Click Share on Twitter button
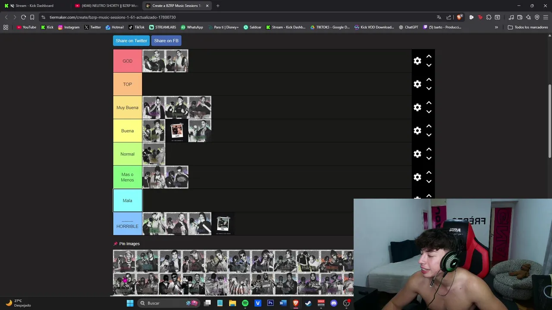 (x=131, y=40)
